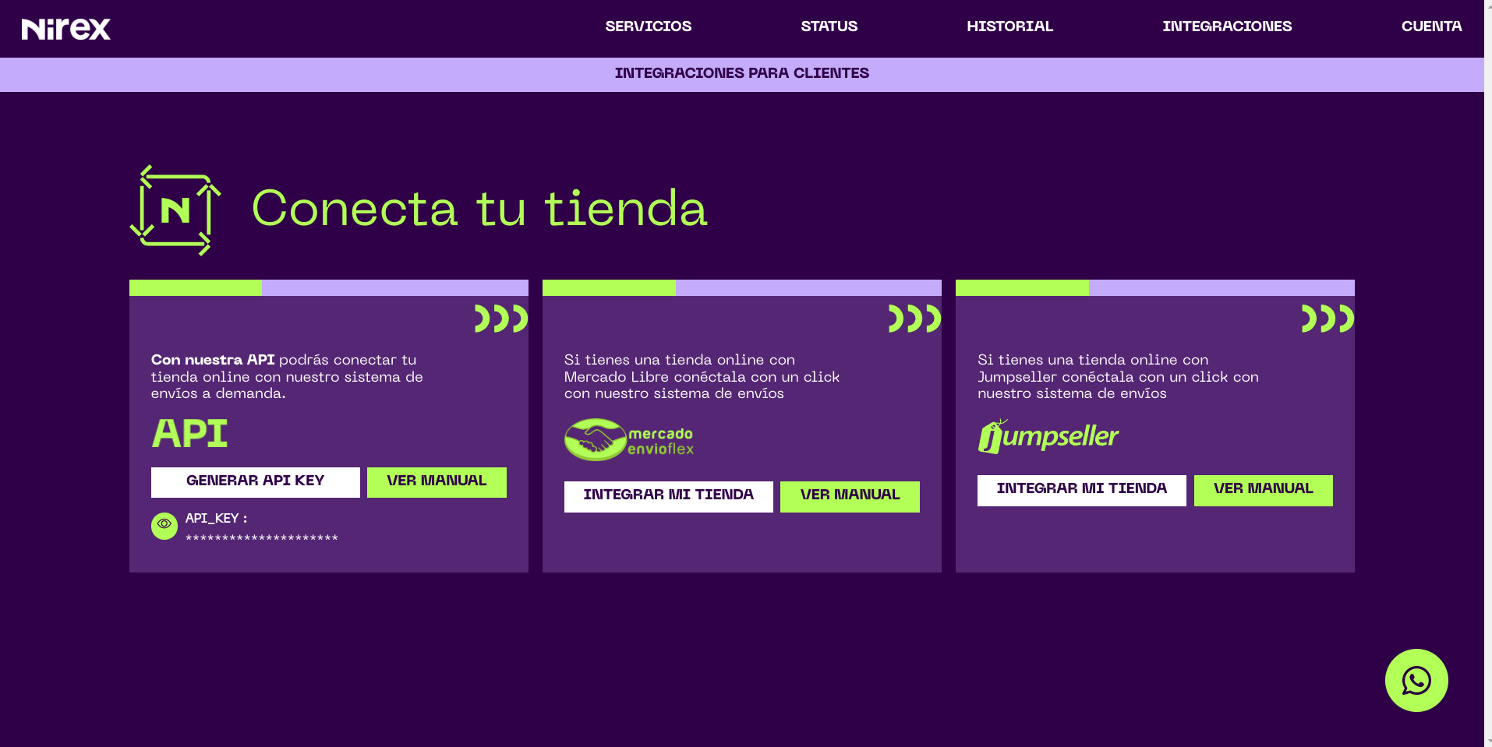The image size is (1492, 747).
Task: Click INTEGRAR MI TIENDA for Jumpseller
Action: coord(1081,490)
